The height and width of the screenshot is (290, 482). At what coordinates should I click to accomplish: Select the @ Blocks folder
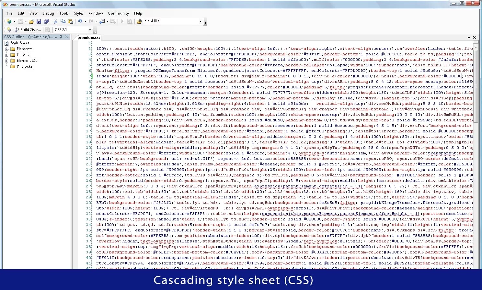24,66
